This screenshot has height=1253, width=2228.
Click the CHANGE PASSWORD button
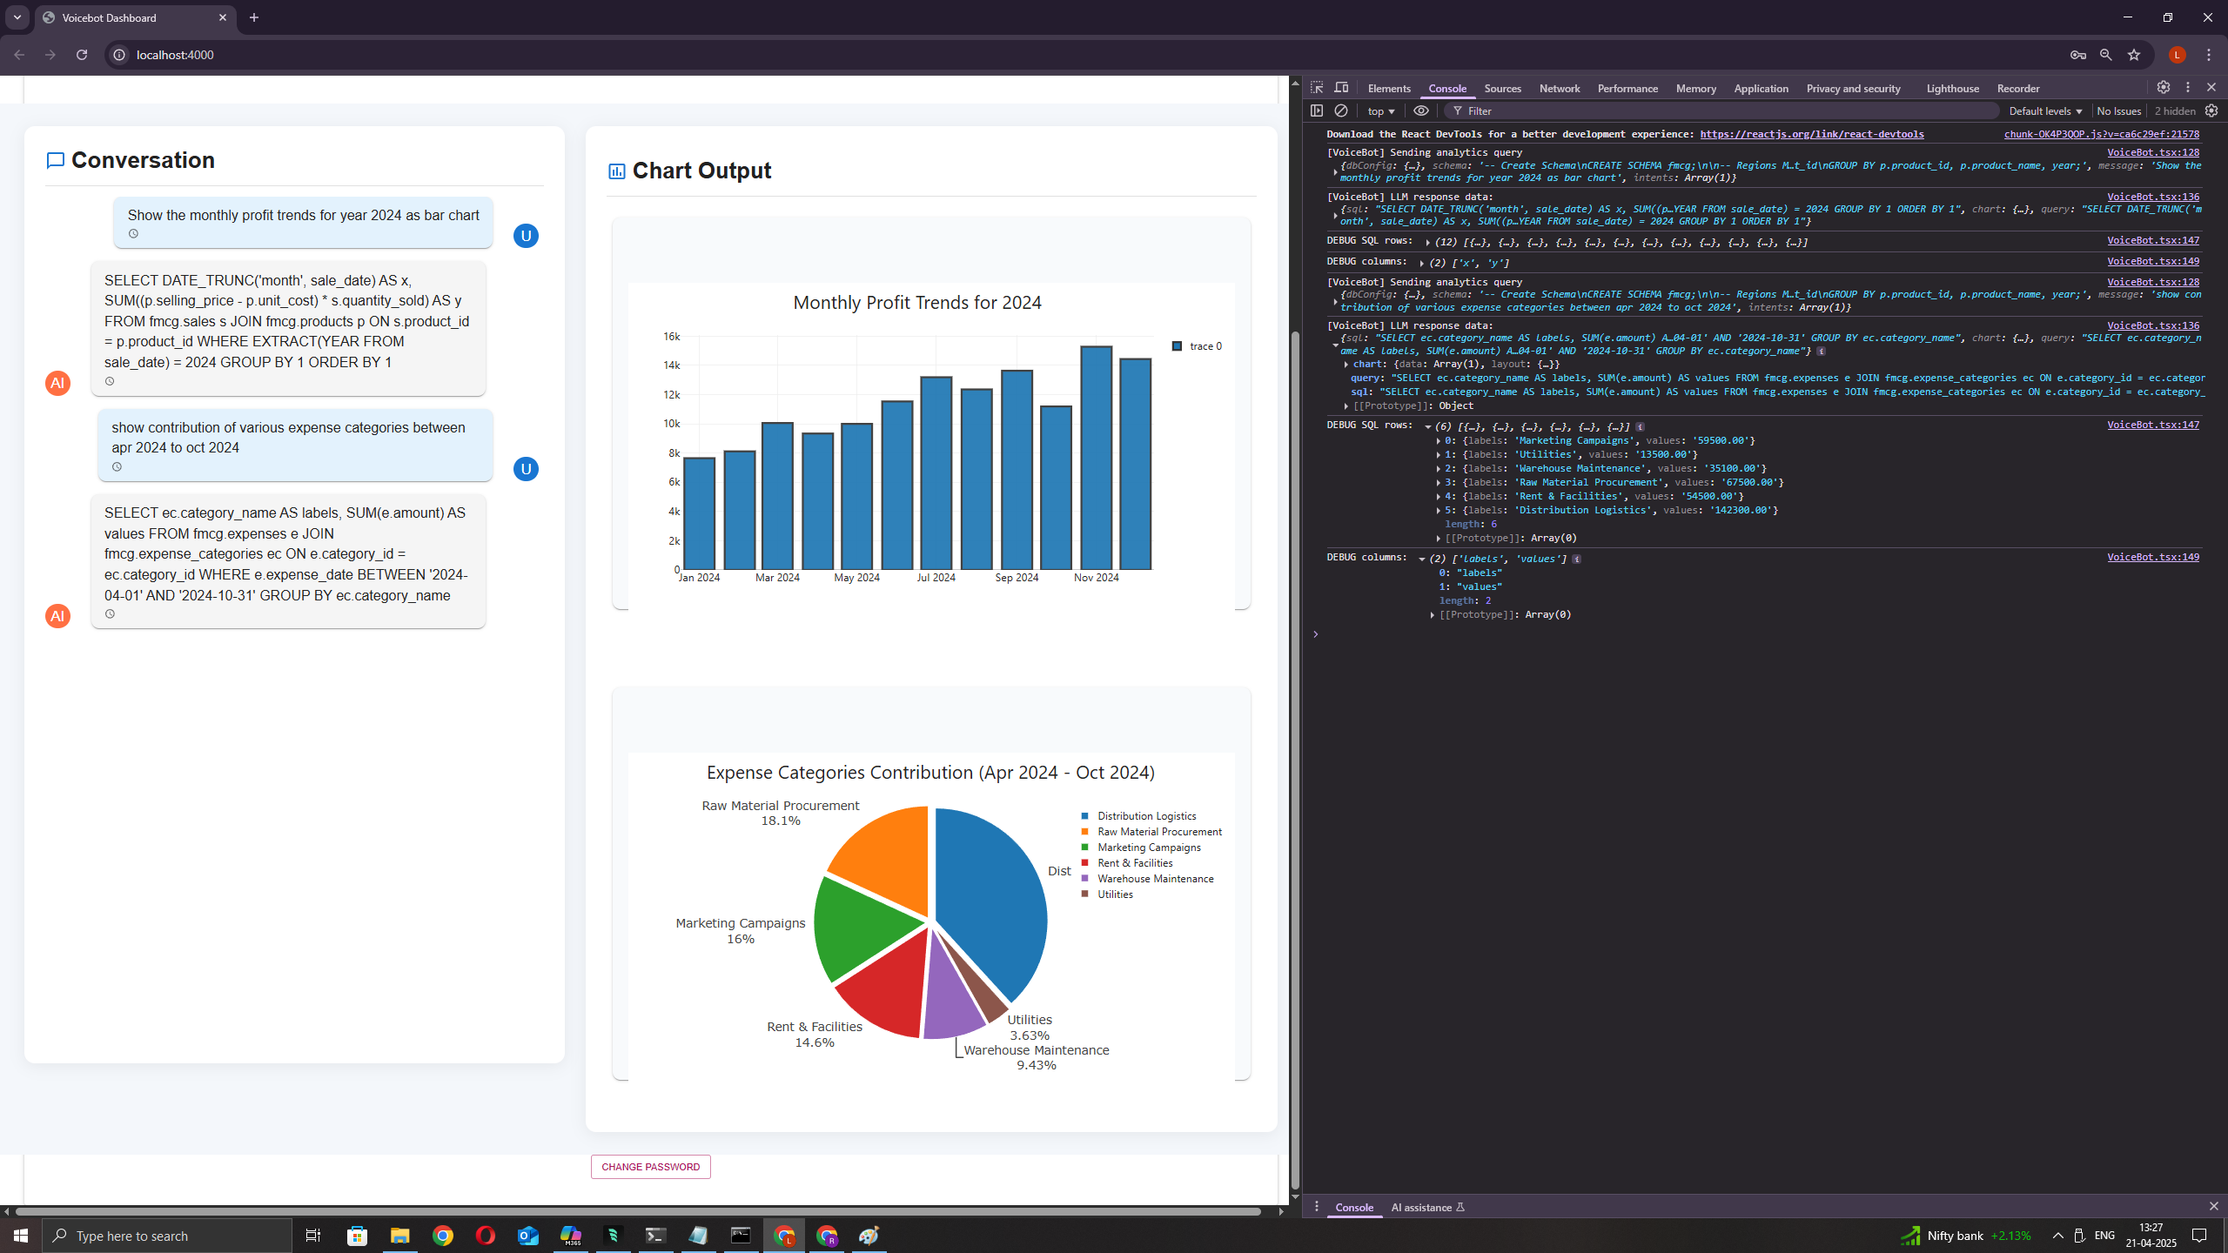click(650, 1167)
